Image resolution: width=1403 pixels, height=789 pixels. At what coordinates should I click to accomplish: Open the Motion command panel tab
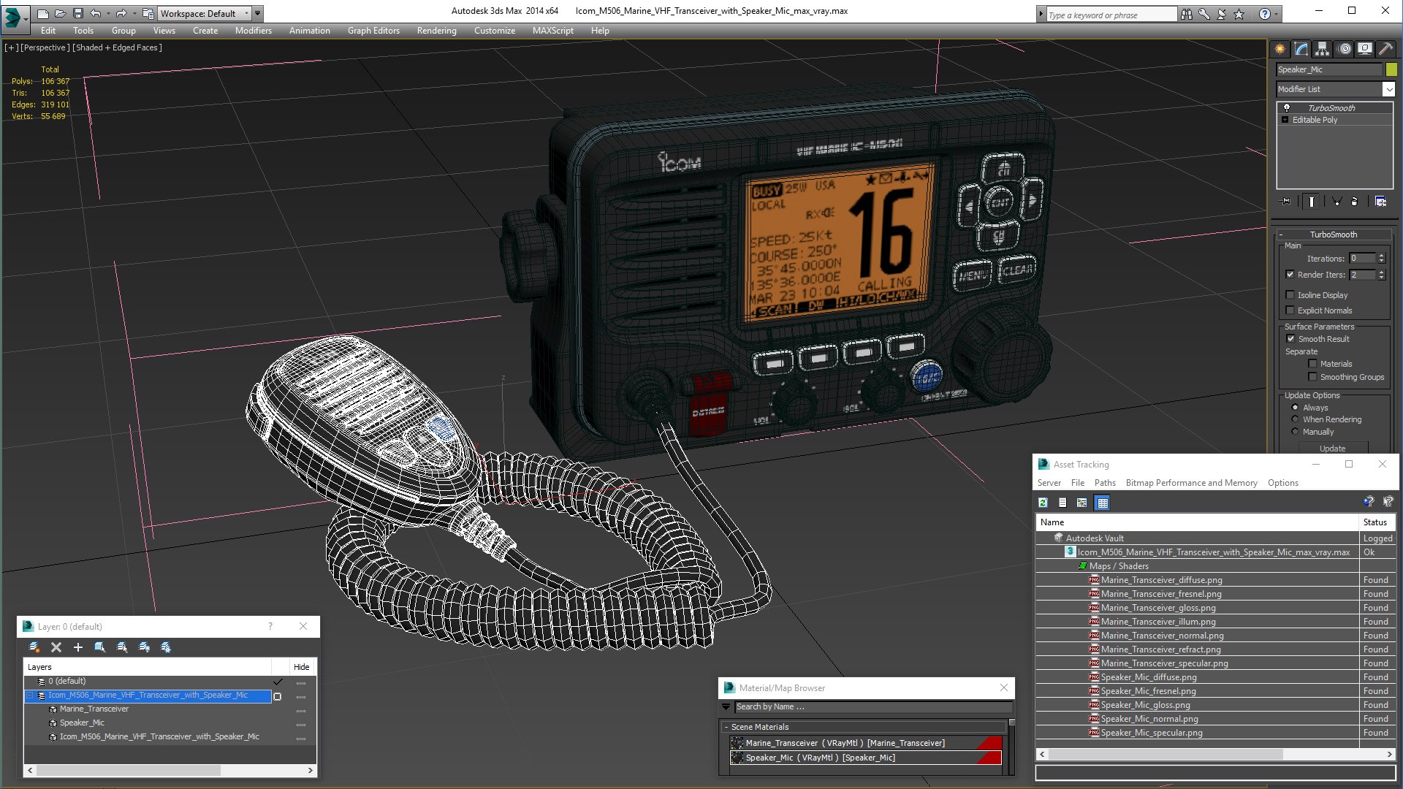tap(1345, 49)
